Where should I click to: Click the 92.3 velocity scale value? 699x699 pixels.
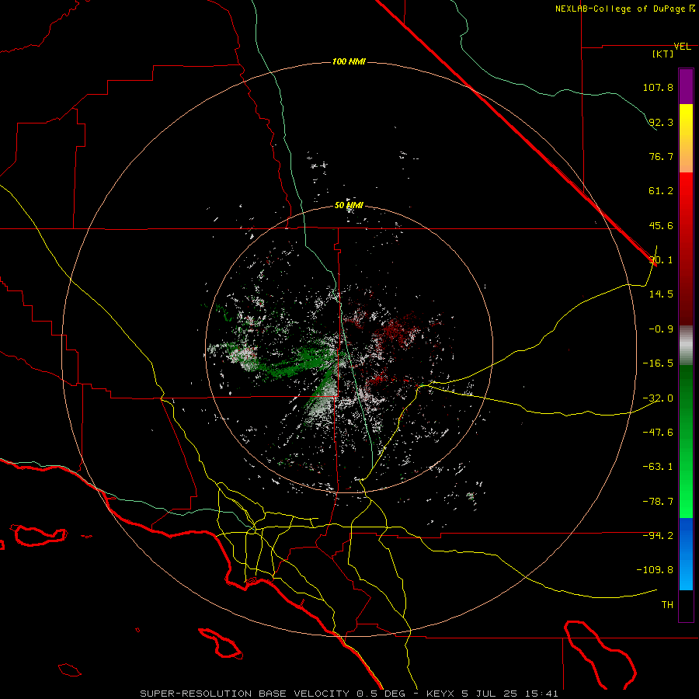tap(661, 122)
